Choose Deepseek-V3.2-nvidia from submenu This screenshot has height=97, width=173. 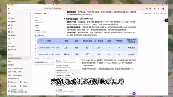(68, 76)
